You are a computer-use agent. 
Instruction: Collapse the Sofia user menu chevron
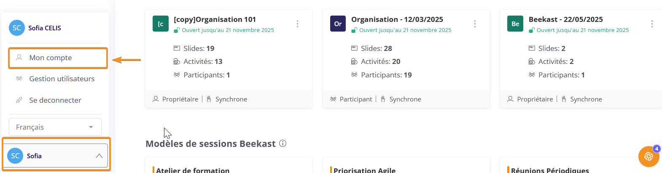click(x=99, y=156)
